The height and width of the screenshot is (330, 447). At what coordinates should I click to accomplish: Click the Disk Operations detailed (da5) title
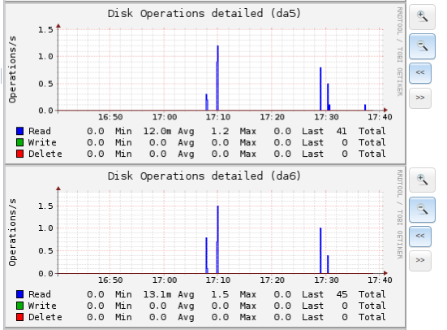pyautogui.click(x=204, y=14)
